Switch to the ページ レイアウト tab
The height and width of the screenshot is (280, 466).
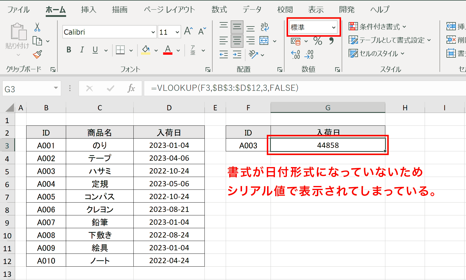(170, 10)
